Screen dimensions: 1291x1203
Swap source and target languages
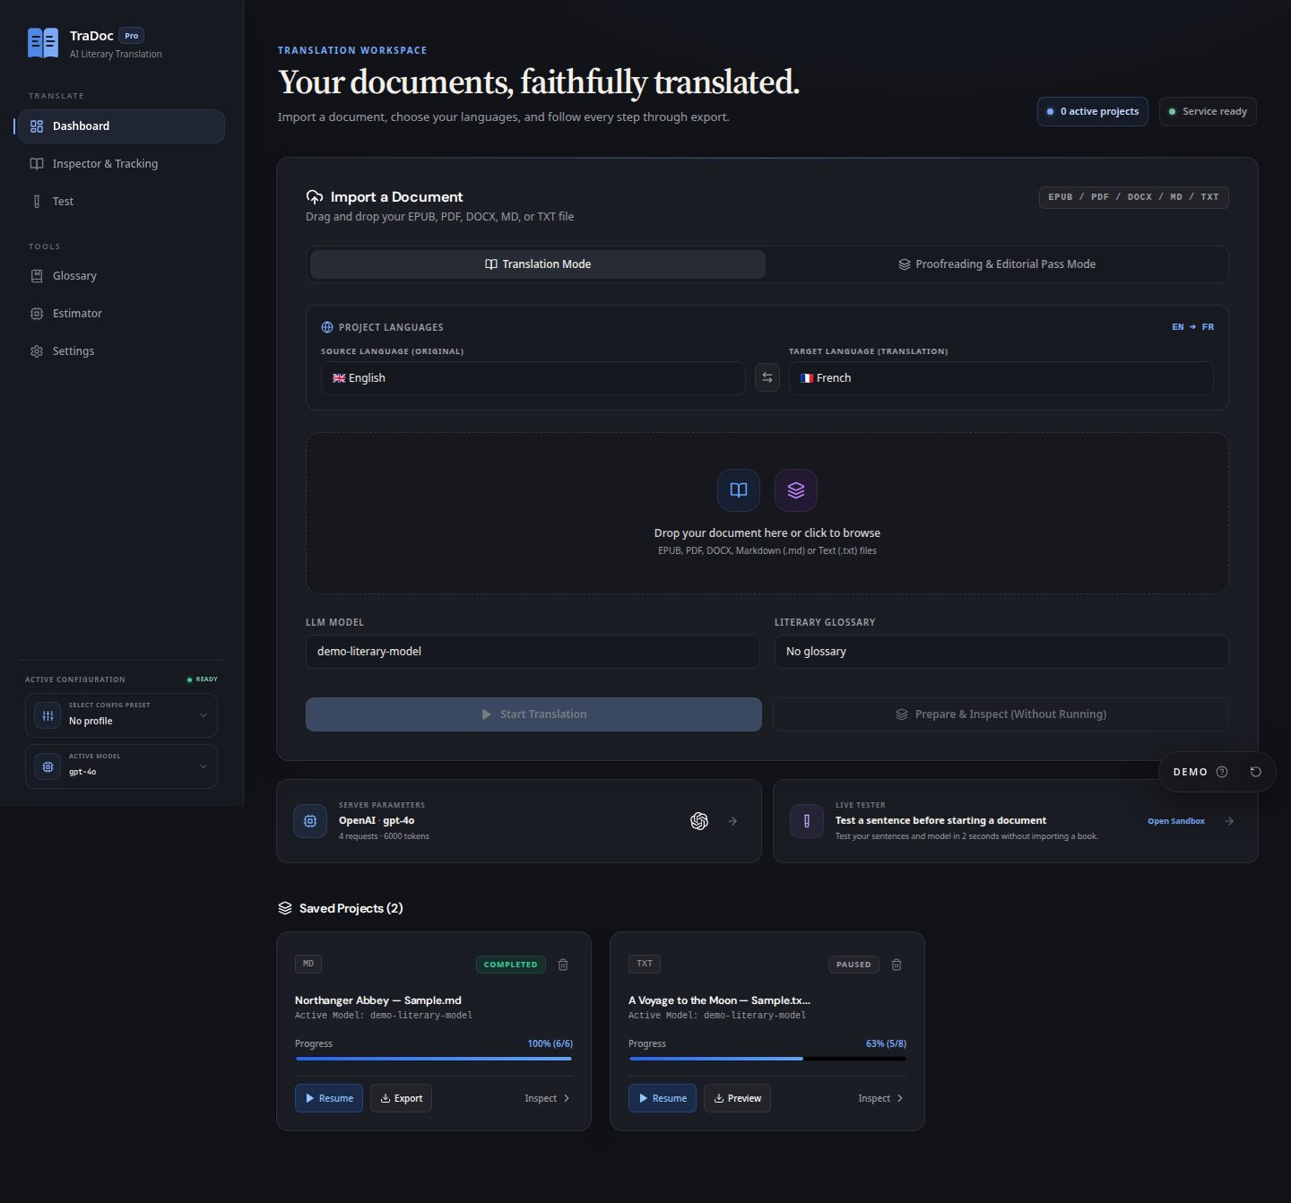767,378
